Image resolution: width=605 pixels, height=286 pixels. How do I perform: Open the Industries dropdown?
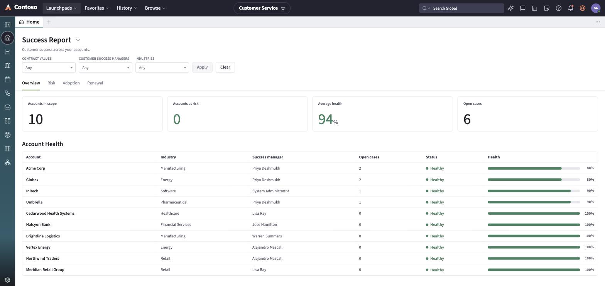point(162,67)
